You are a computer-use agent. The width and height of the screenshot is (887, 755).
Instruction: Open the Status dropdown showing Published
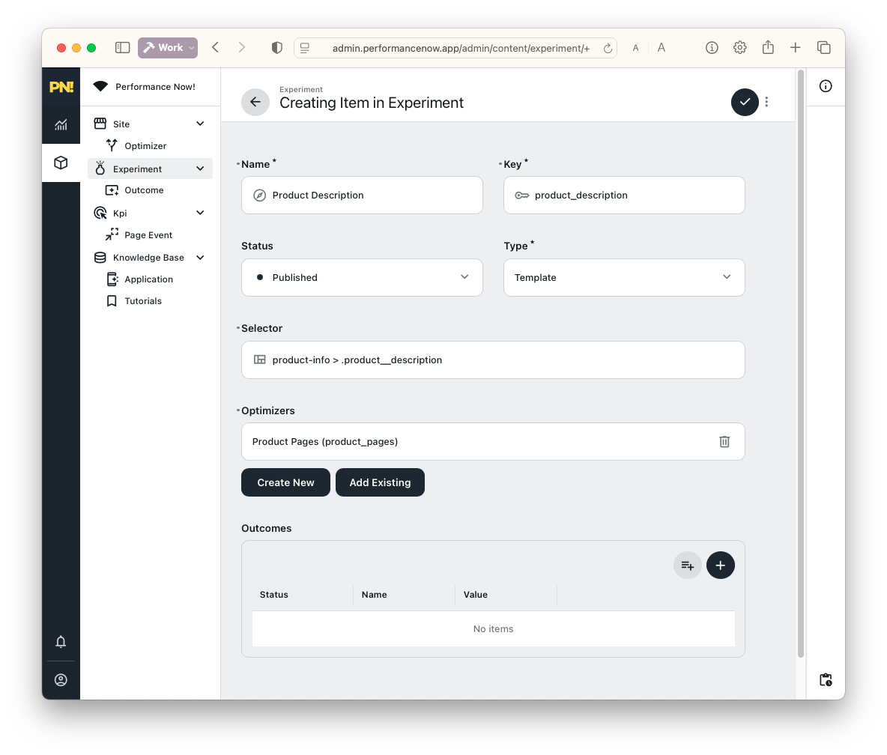[x=362, y=278]
